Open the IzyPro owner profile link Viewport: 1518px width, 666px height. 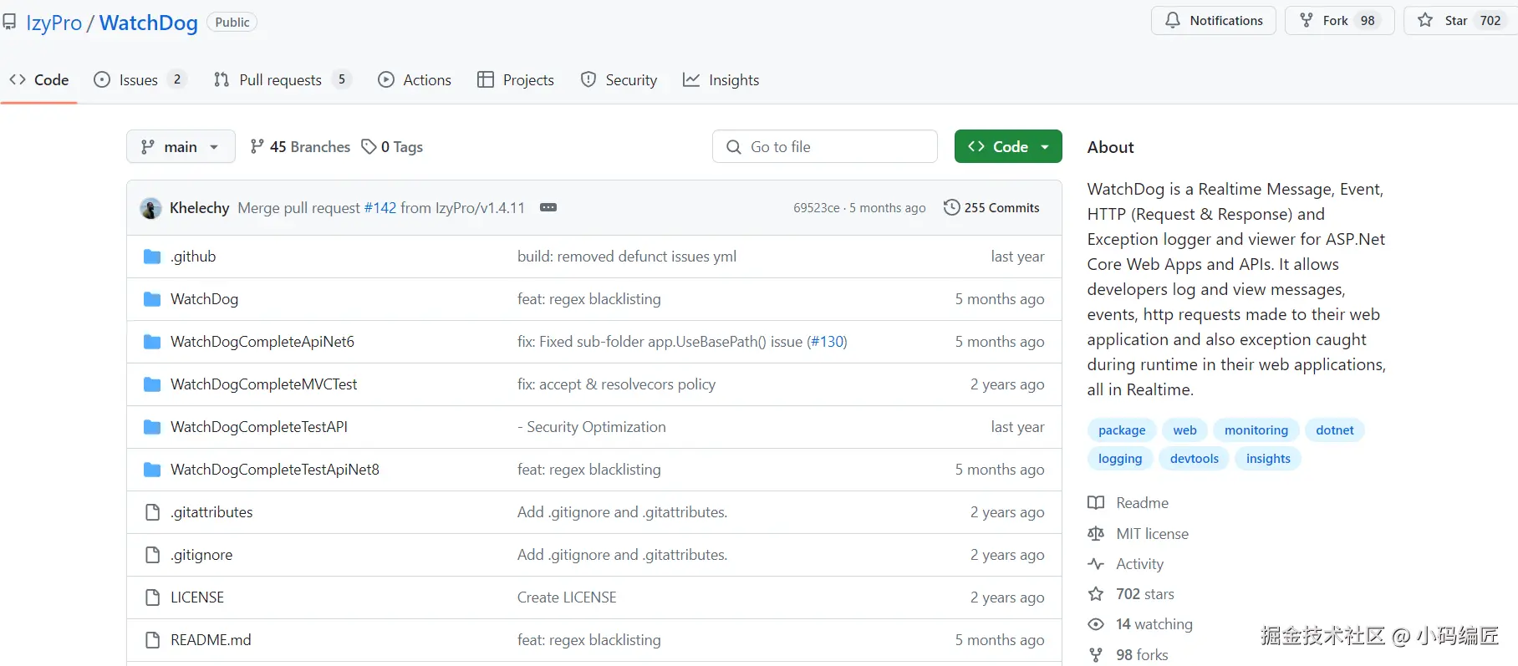coord(54,23)
